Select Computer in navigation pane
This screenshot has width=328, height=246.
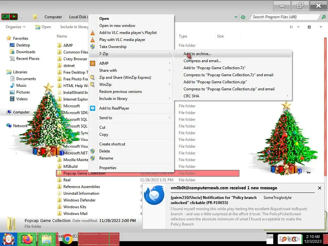click(x=21, y=112)
